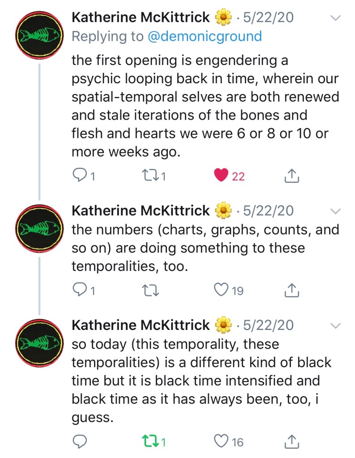Tap the fish skeleton avatar on first tweet
This screenshot has height=458, width=355.
pos(39,37)
